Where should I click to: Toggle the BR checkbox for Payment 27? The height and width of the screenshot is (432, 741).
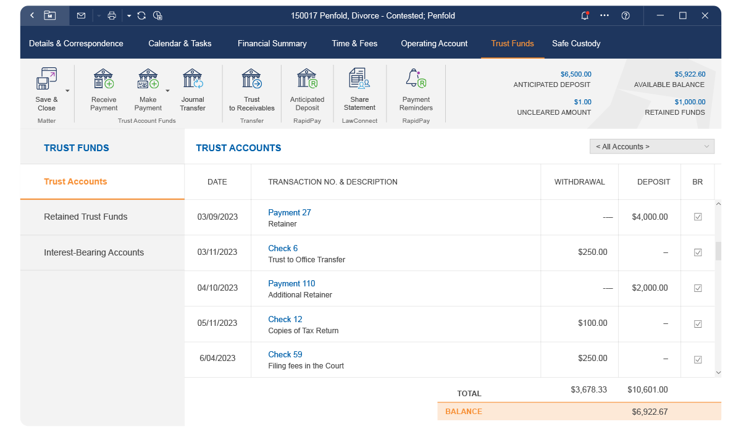coord(698,217)
